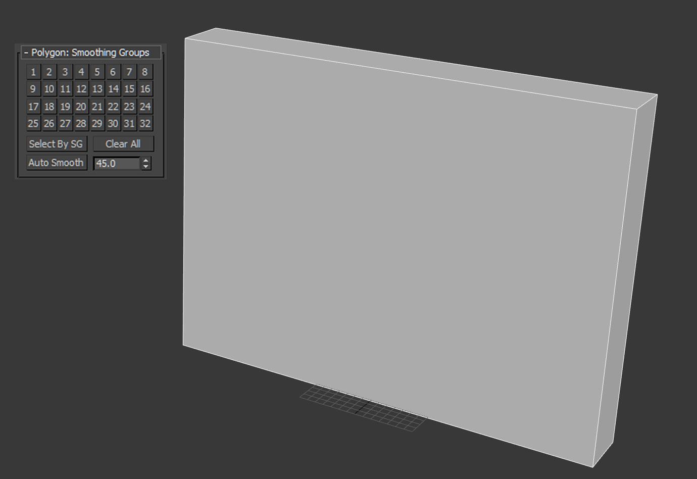
Task: Toggle smoothing group 8
Action: 144,72
